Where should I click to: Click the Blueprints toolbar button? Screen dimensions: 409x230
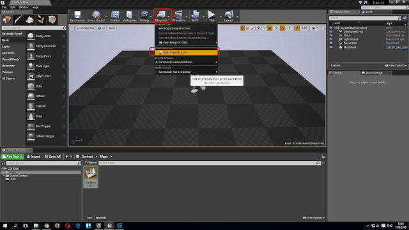pos(161,16)
